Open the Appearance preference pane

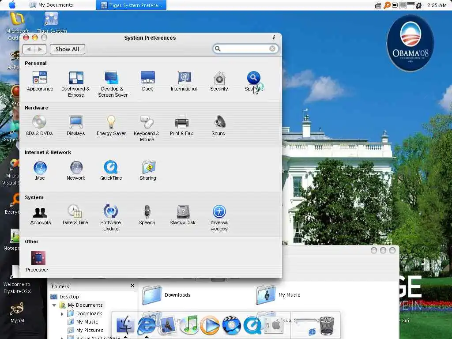pyautogui.click(x=40, y=81)
